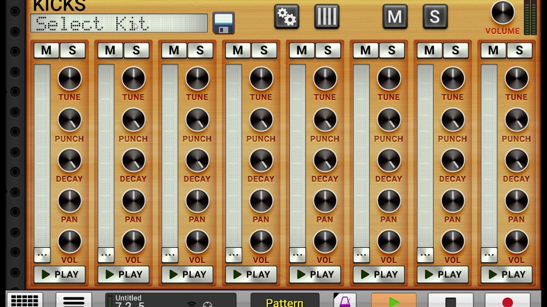Image resolution: width=547 pixels, height=307 pixels.
Task: Save kit with the floppy disk icon
Action: (x=224, y=23)
